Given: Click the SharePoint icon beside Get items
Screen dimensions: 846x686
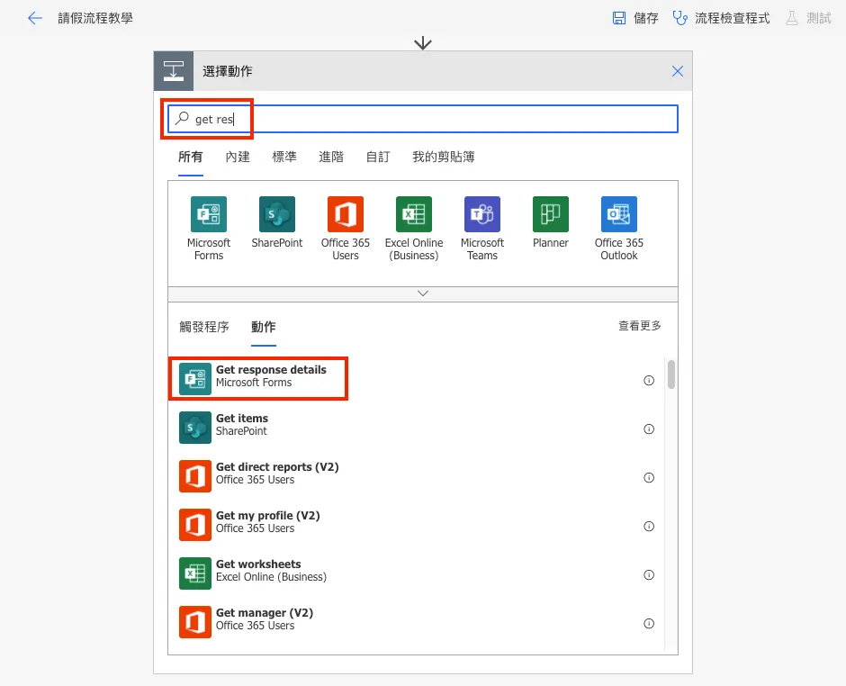Looking at the screenshot, I should tap(195, 428).
